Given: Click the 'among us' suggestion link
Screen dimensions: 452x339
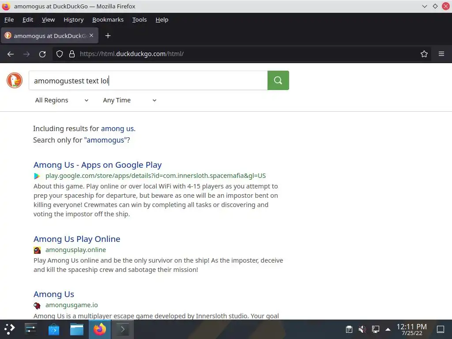Looking at the screenshot, I should click(x=117, y=128).
